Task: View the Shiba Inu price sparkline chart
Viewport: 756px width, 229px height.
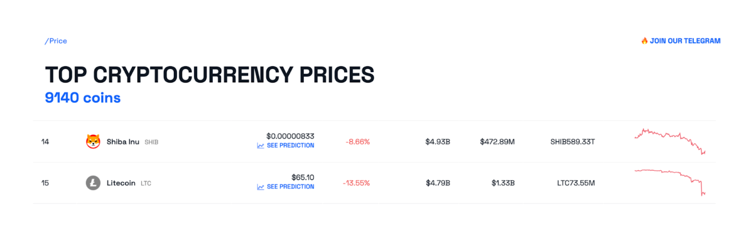Action: pyautogui.click(x=670, y=141)
